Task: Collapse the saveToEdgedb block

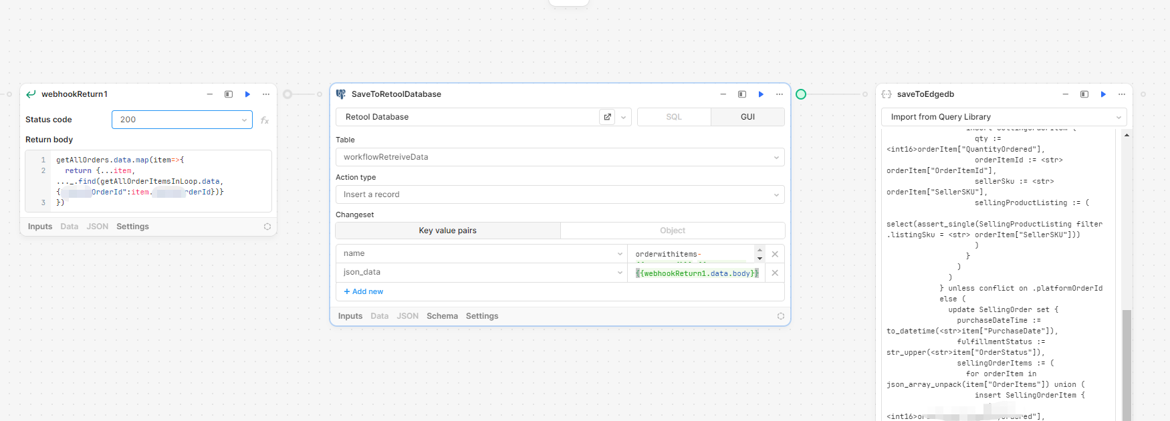Action: pyautogui.click(x=1066, y=94)
